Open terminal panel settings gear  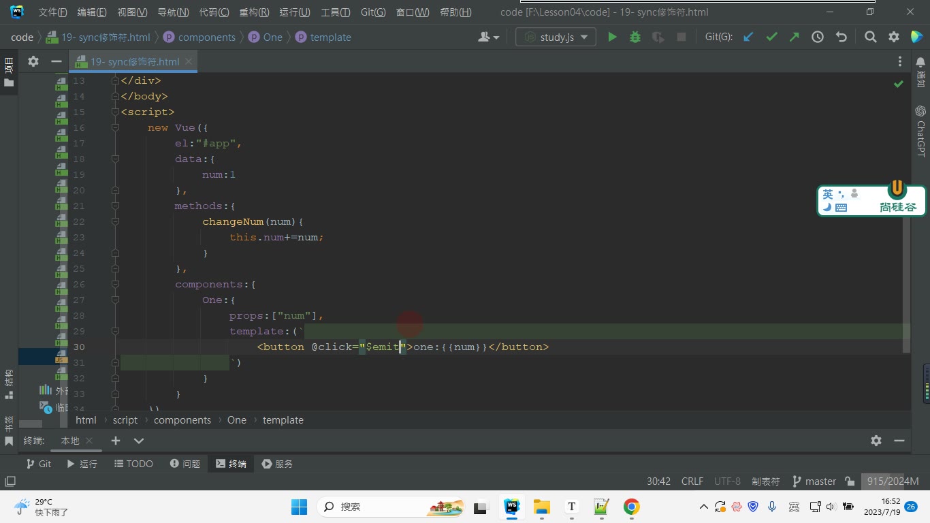876,441
